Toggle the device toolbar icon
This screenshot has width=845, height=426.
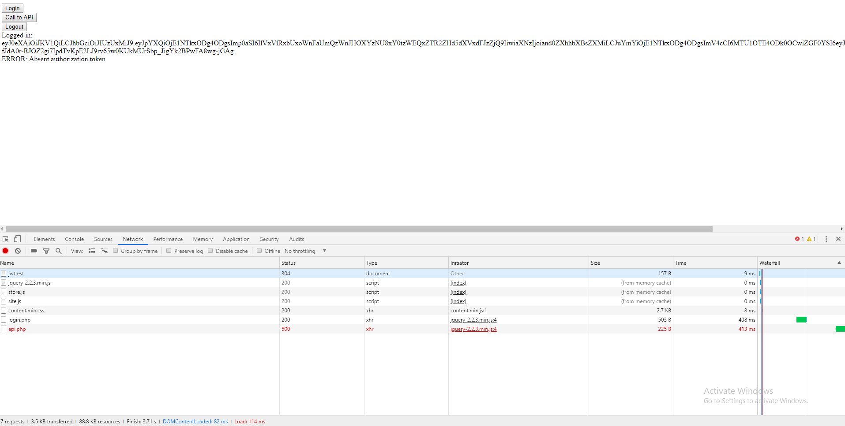pos(17,239)
